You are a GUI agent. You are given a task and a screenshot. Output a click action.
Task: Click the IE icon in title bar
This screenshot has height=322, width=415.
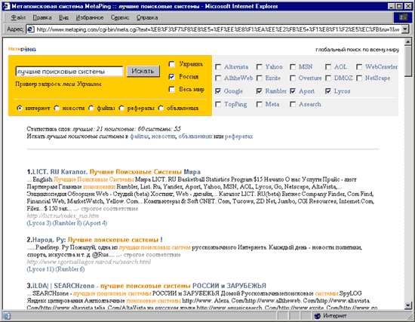point(6,6)
